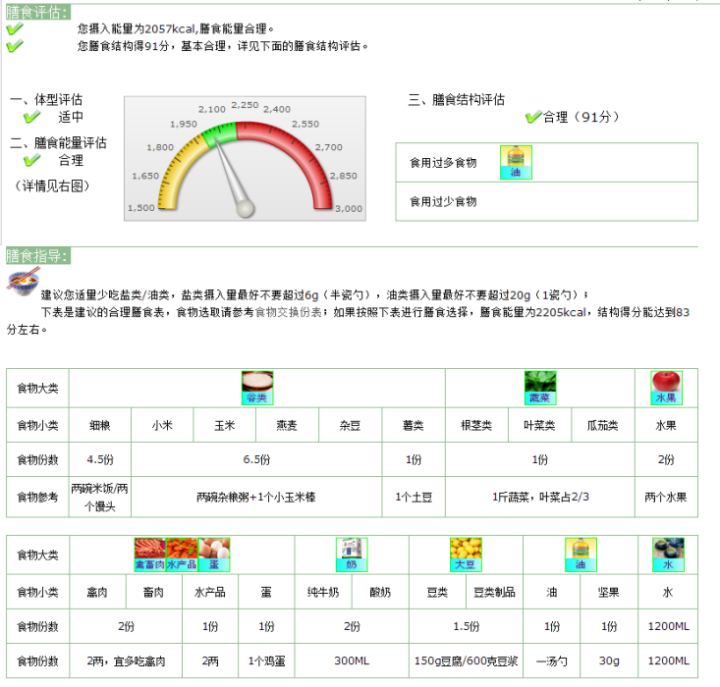Click the checkmark before the 2057kcal energy line
This screenshot has width=720, height=687.
15,28
